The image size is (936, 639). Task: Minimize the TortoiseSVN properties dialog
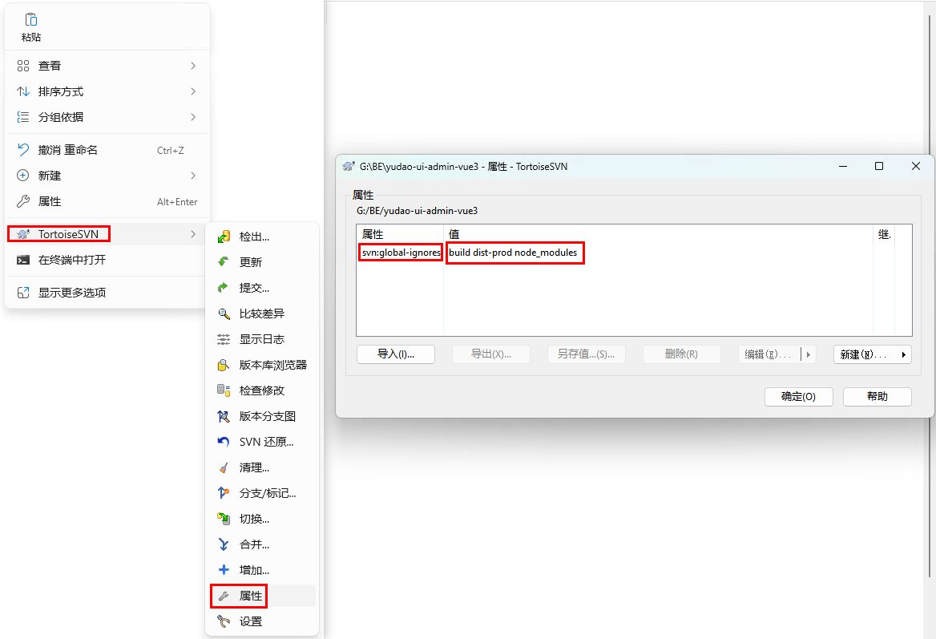click(843, 166)
